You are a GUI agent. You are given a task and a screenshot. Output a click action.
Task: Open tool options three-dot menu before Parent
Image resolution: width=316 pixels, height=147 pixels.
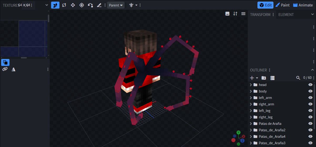point(105,5)
